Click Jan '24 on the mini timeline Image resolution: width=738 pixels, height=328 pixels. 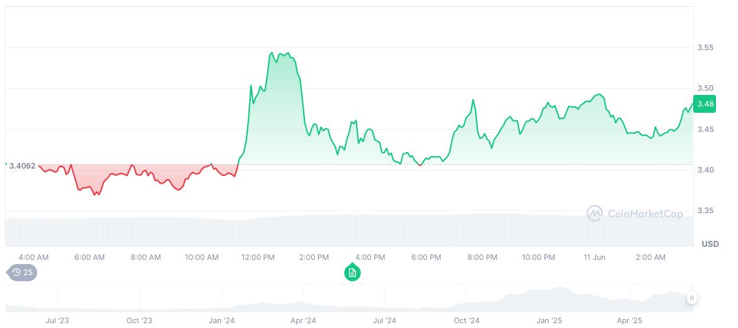tap(222, 320)
